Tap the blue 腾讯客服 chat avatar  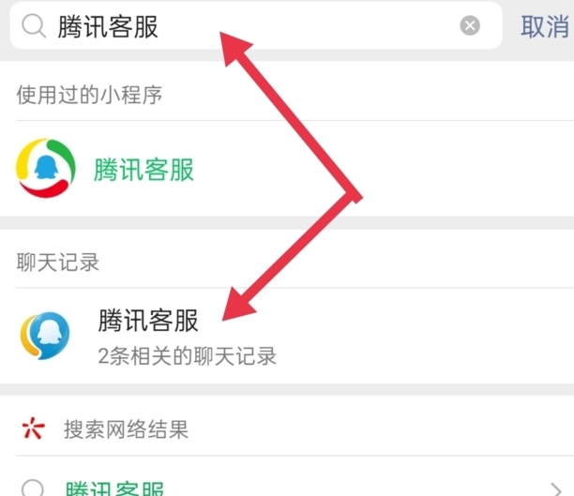(46, 335)
